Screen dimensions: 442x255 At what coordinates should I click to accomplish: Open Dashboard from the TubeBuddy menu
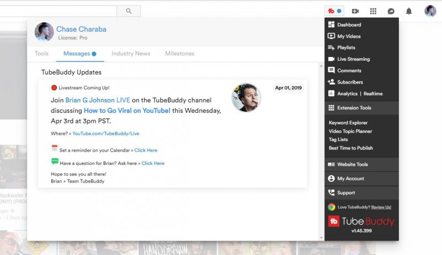coord(349,25)
